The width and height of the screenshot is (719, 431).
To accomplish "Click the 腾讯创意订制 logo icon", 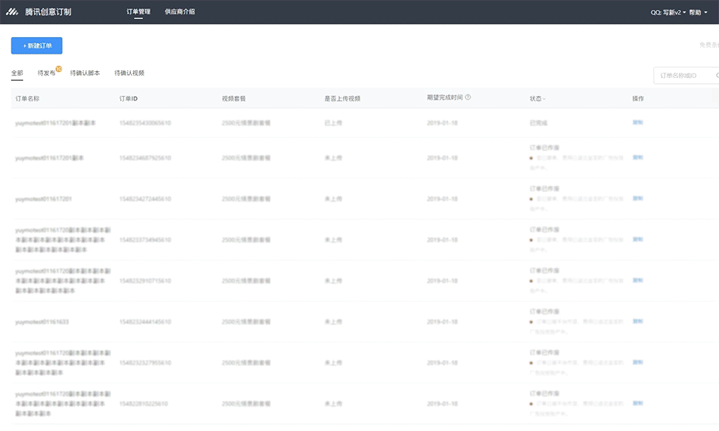I will [13, 12].
